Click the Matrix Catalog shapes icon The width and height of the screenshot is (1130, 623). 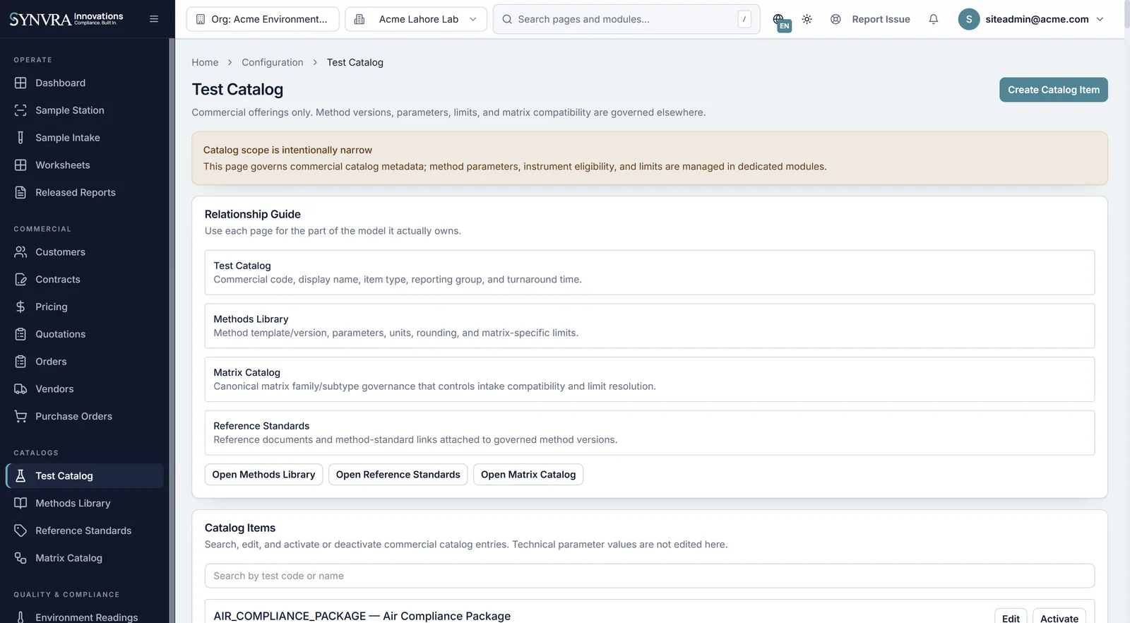point(20,558)
